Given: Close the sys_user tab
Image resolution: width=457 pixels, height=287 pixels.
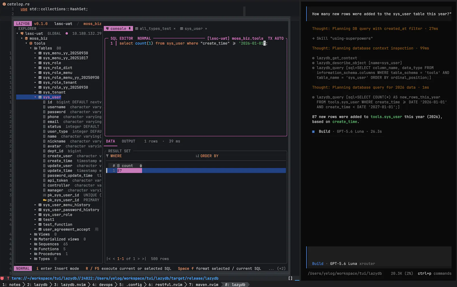Looking at the screenshot, I should [206, 29].
